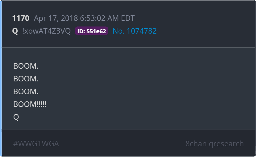Click the BOOM!!!!! line

coord(30,104)
